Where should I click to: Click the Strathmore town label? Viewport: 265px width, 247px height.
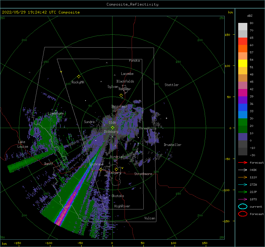(x=143, y=174)
